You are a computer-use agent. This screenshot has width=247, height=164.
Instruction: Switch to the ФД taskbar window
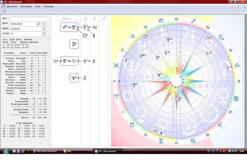click(77, 151)
